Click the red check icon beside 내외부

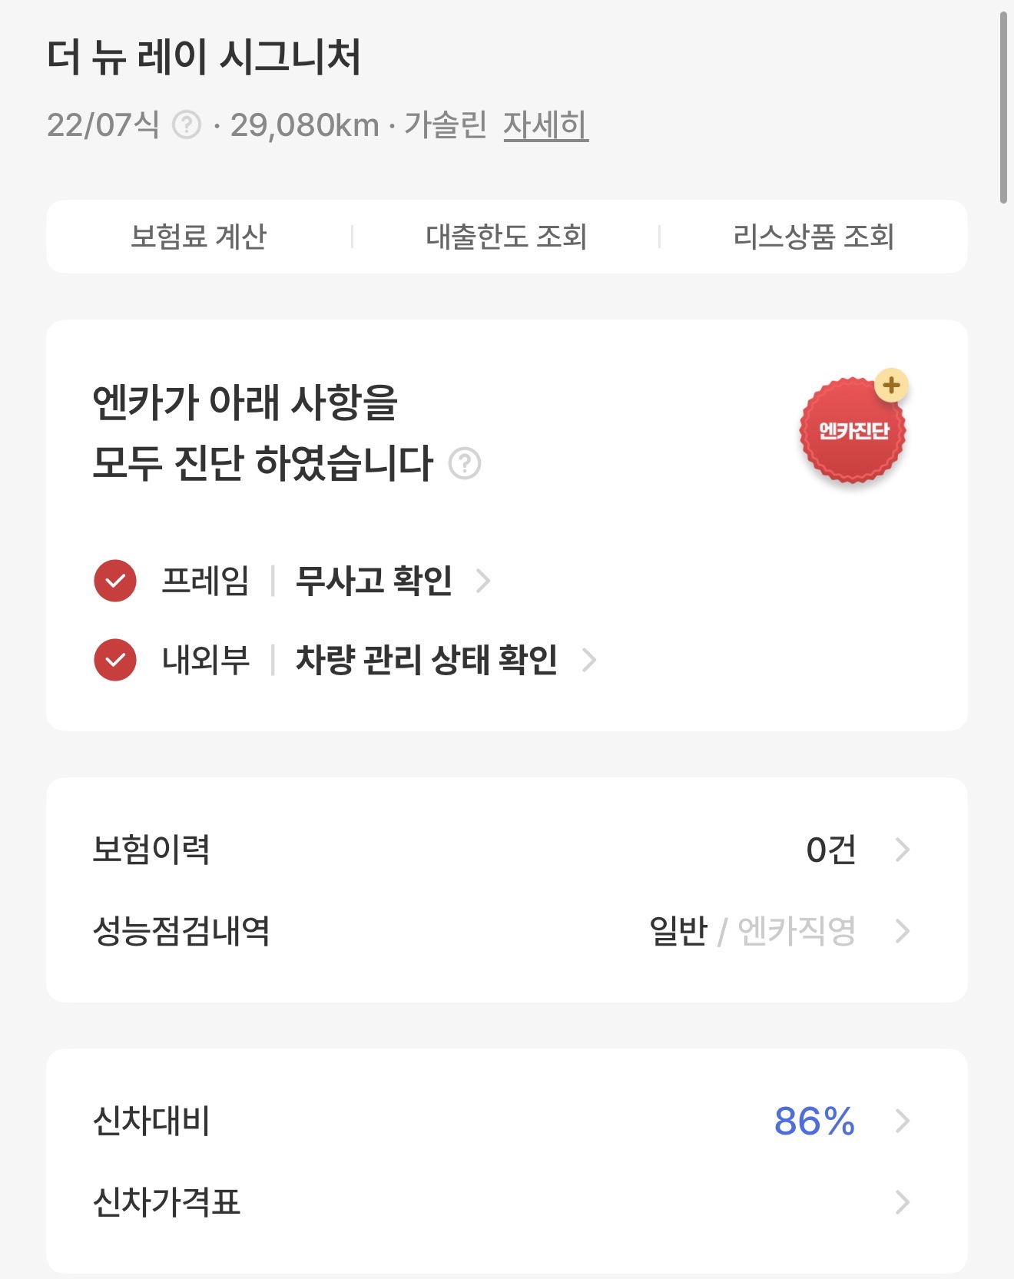115,660
